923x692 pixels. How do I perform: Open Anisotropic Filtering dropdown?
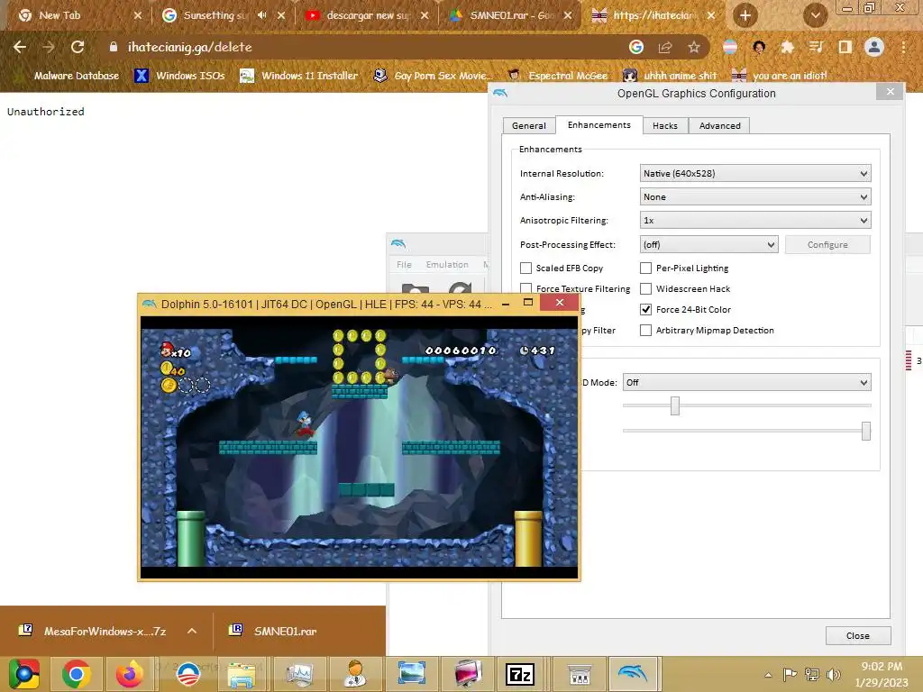755,221
